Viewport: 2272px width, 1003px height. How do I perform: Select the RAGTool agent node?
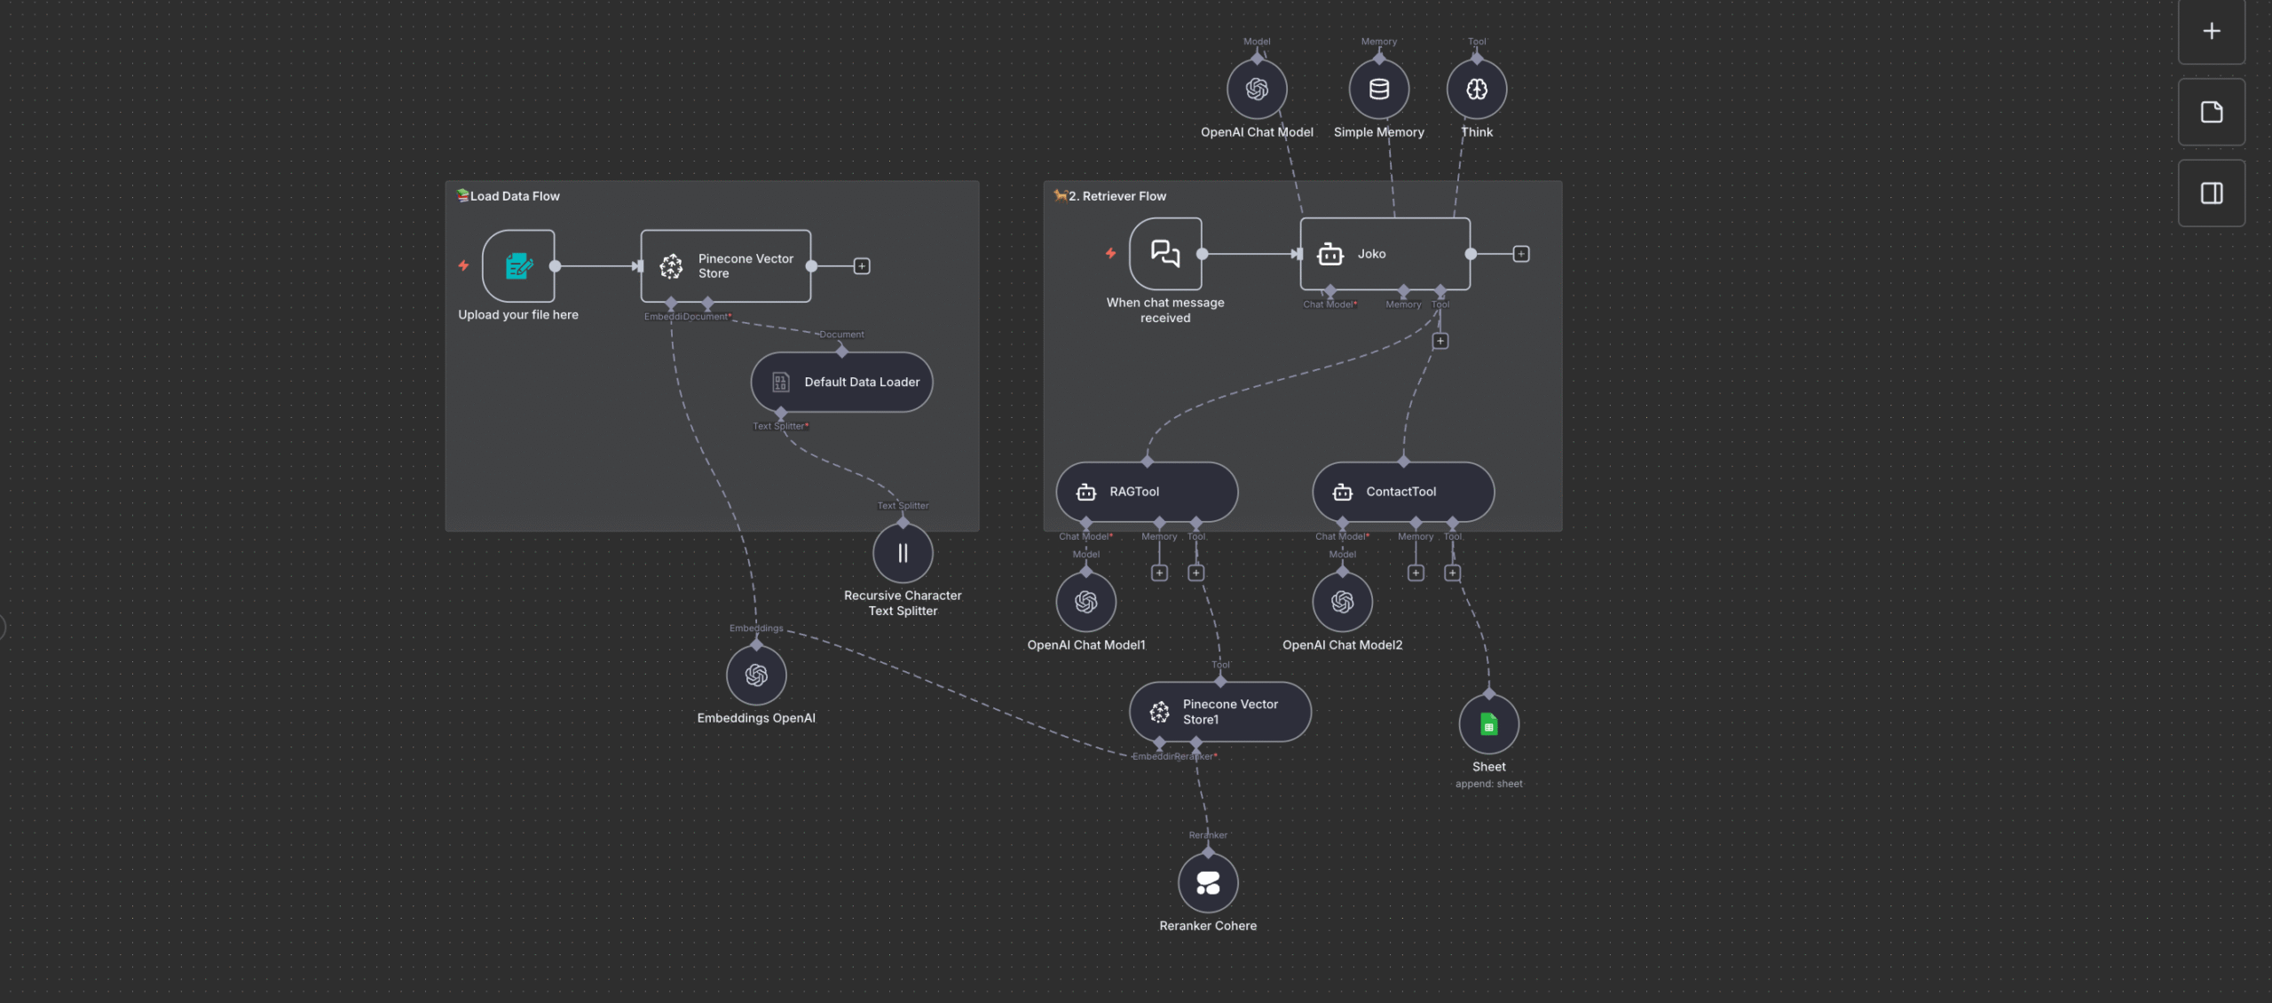point(1146,492)
